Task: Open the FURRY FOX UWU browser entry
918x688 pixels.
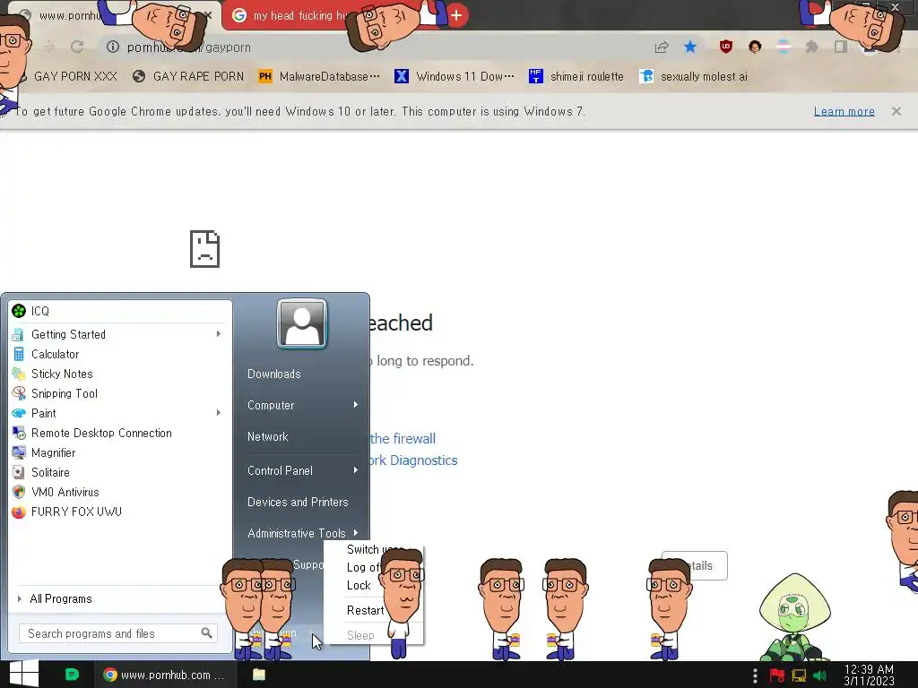Action: (x=120, y=512)
